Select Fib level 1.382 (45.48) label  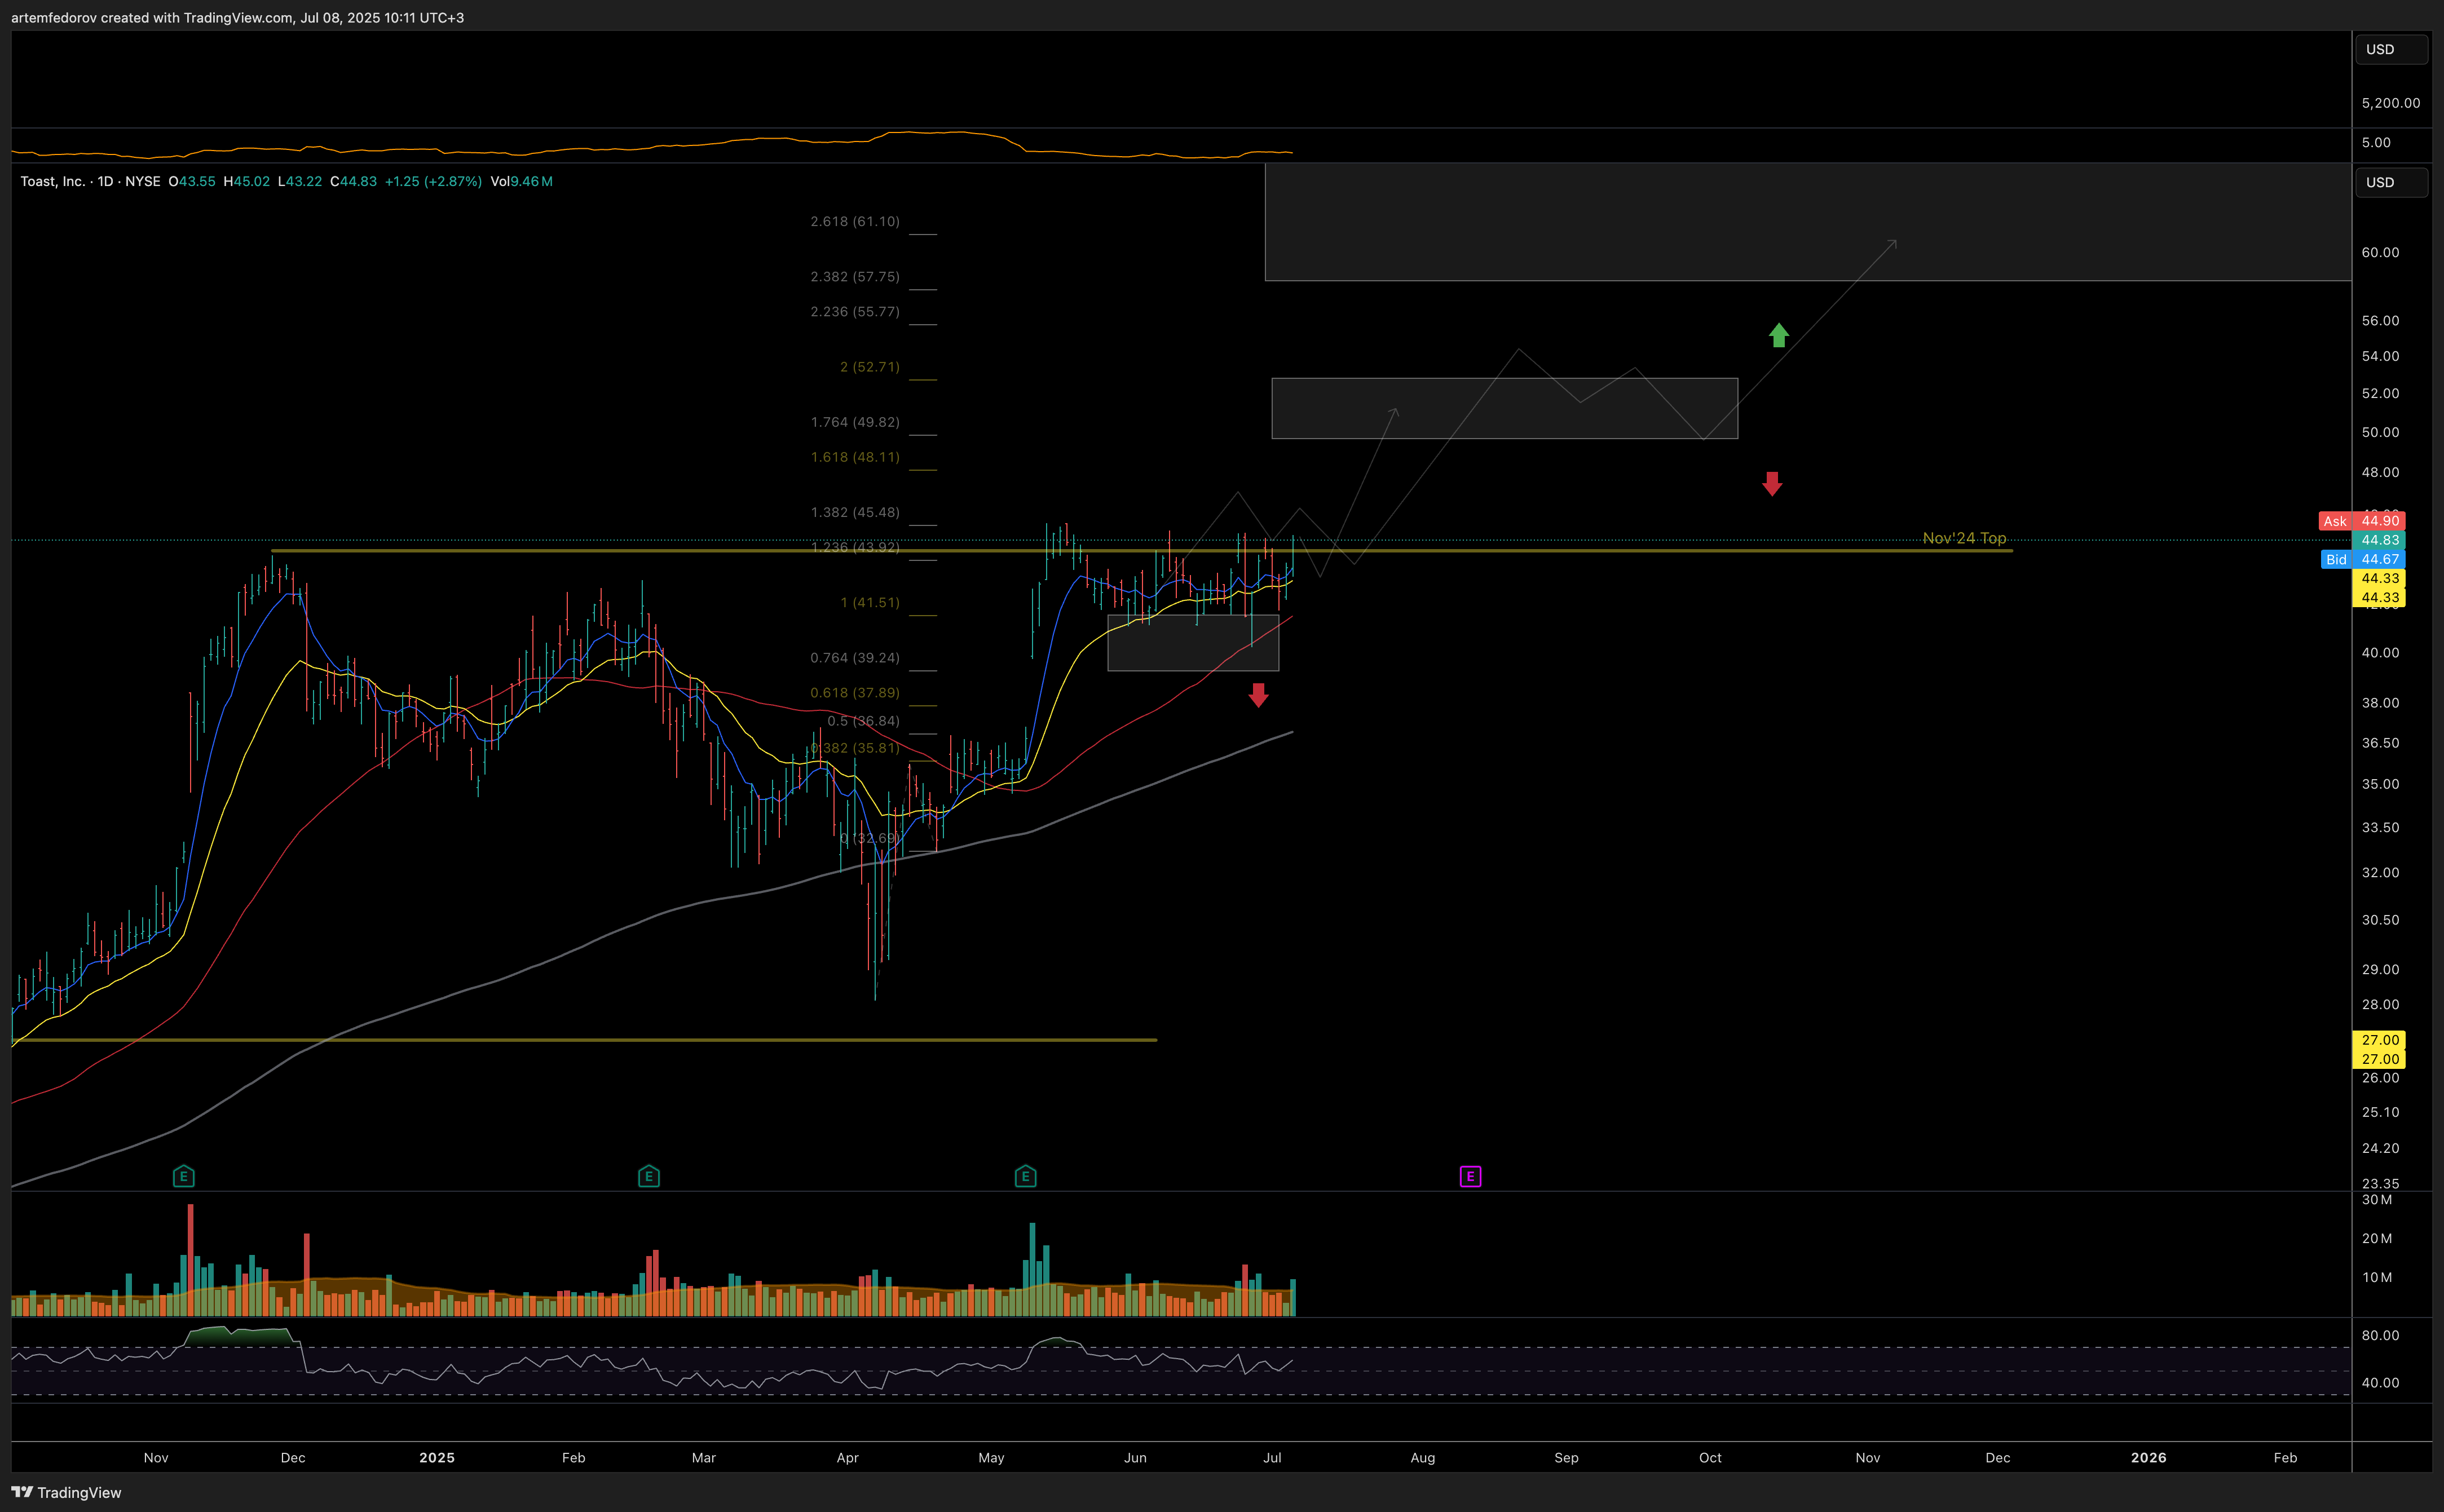pyautogui.click(x=855, y=512)
